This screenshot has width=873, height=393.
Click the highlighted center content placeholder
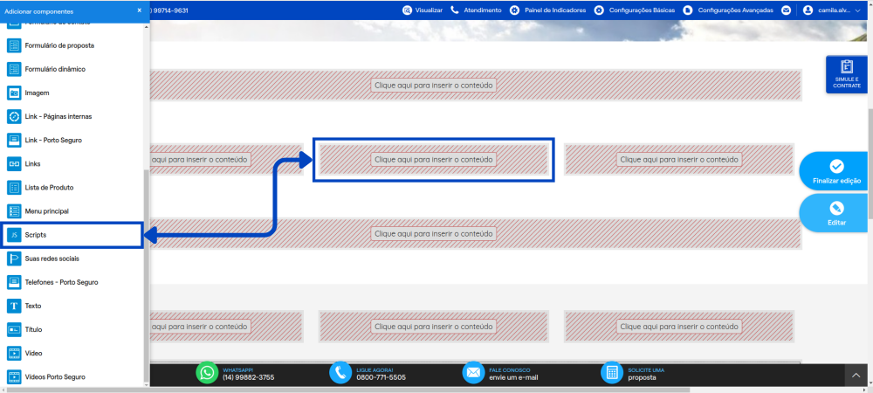point(434,160)
